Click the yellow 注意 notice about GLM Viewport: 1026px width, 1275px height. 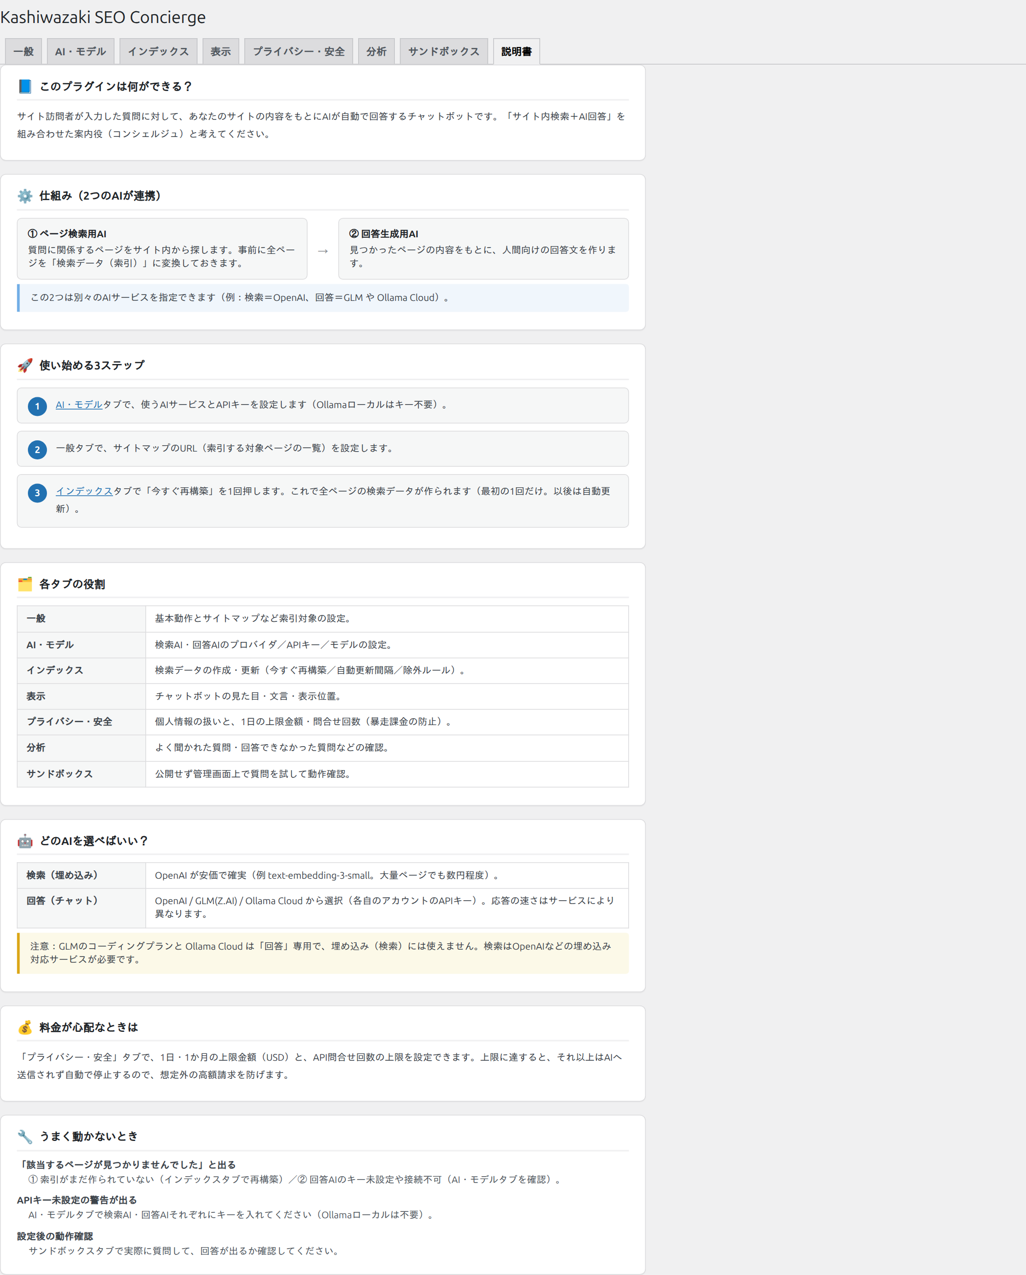(x=323, y=953)
